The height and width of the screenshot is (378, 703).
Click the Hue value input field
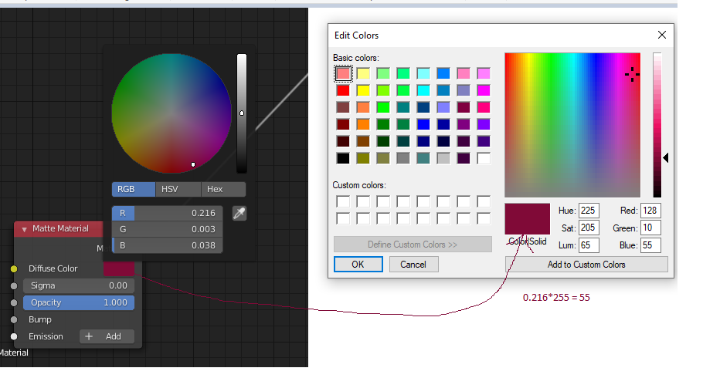pos(589,211)
